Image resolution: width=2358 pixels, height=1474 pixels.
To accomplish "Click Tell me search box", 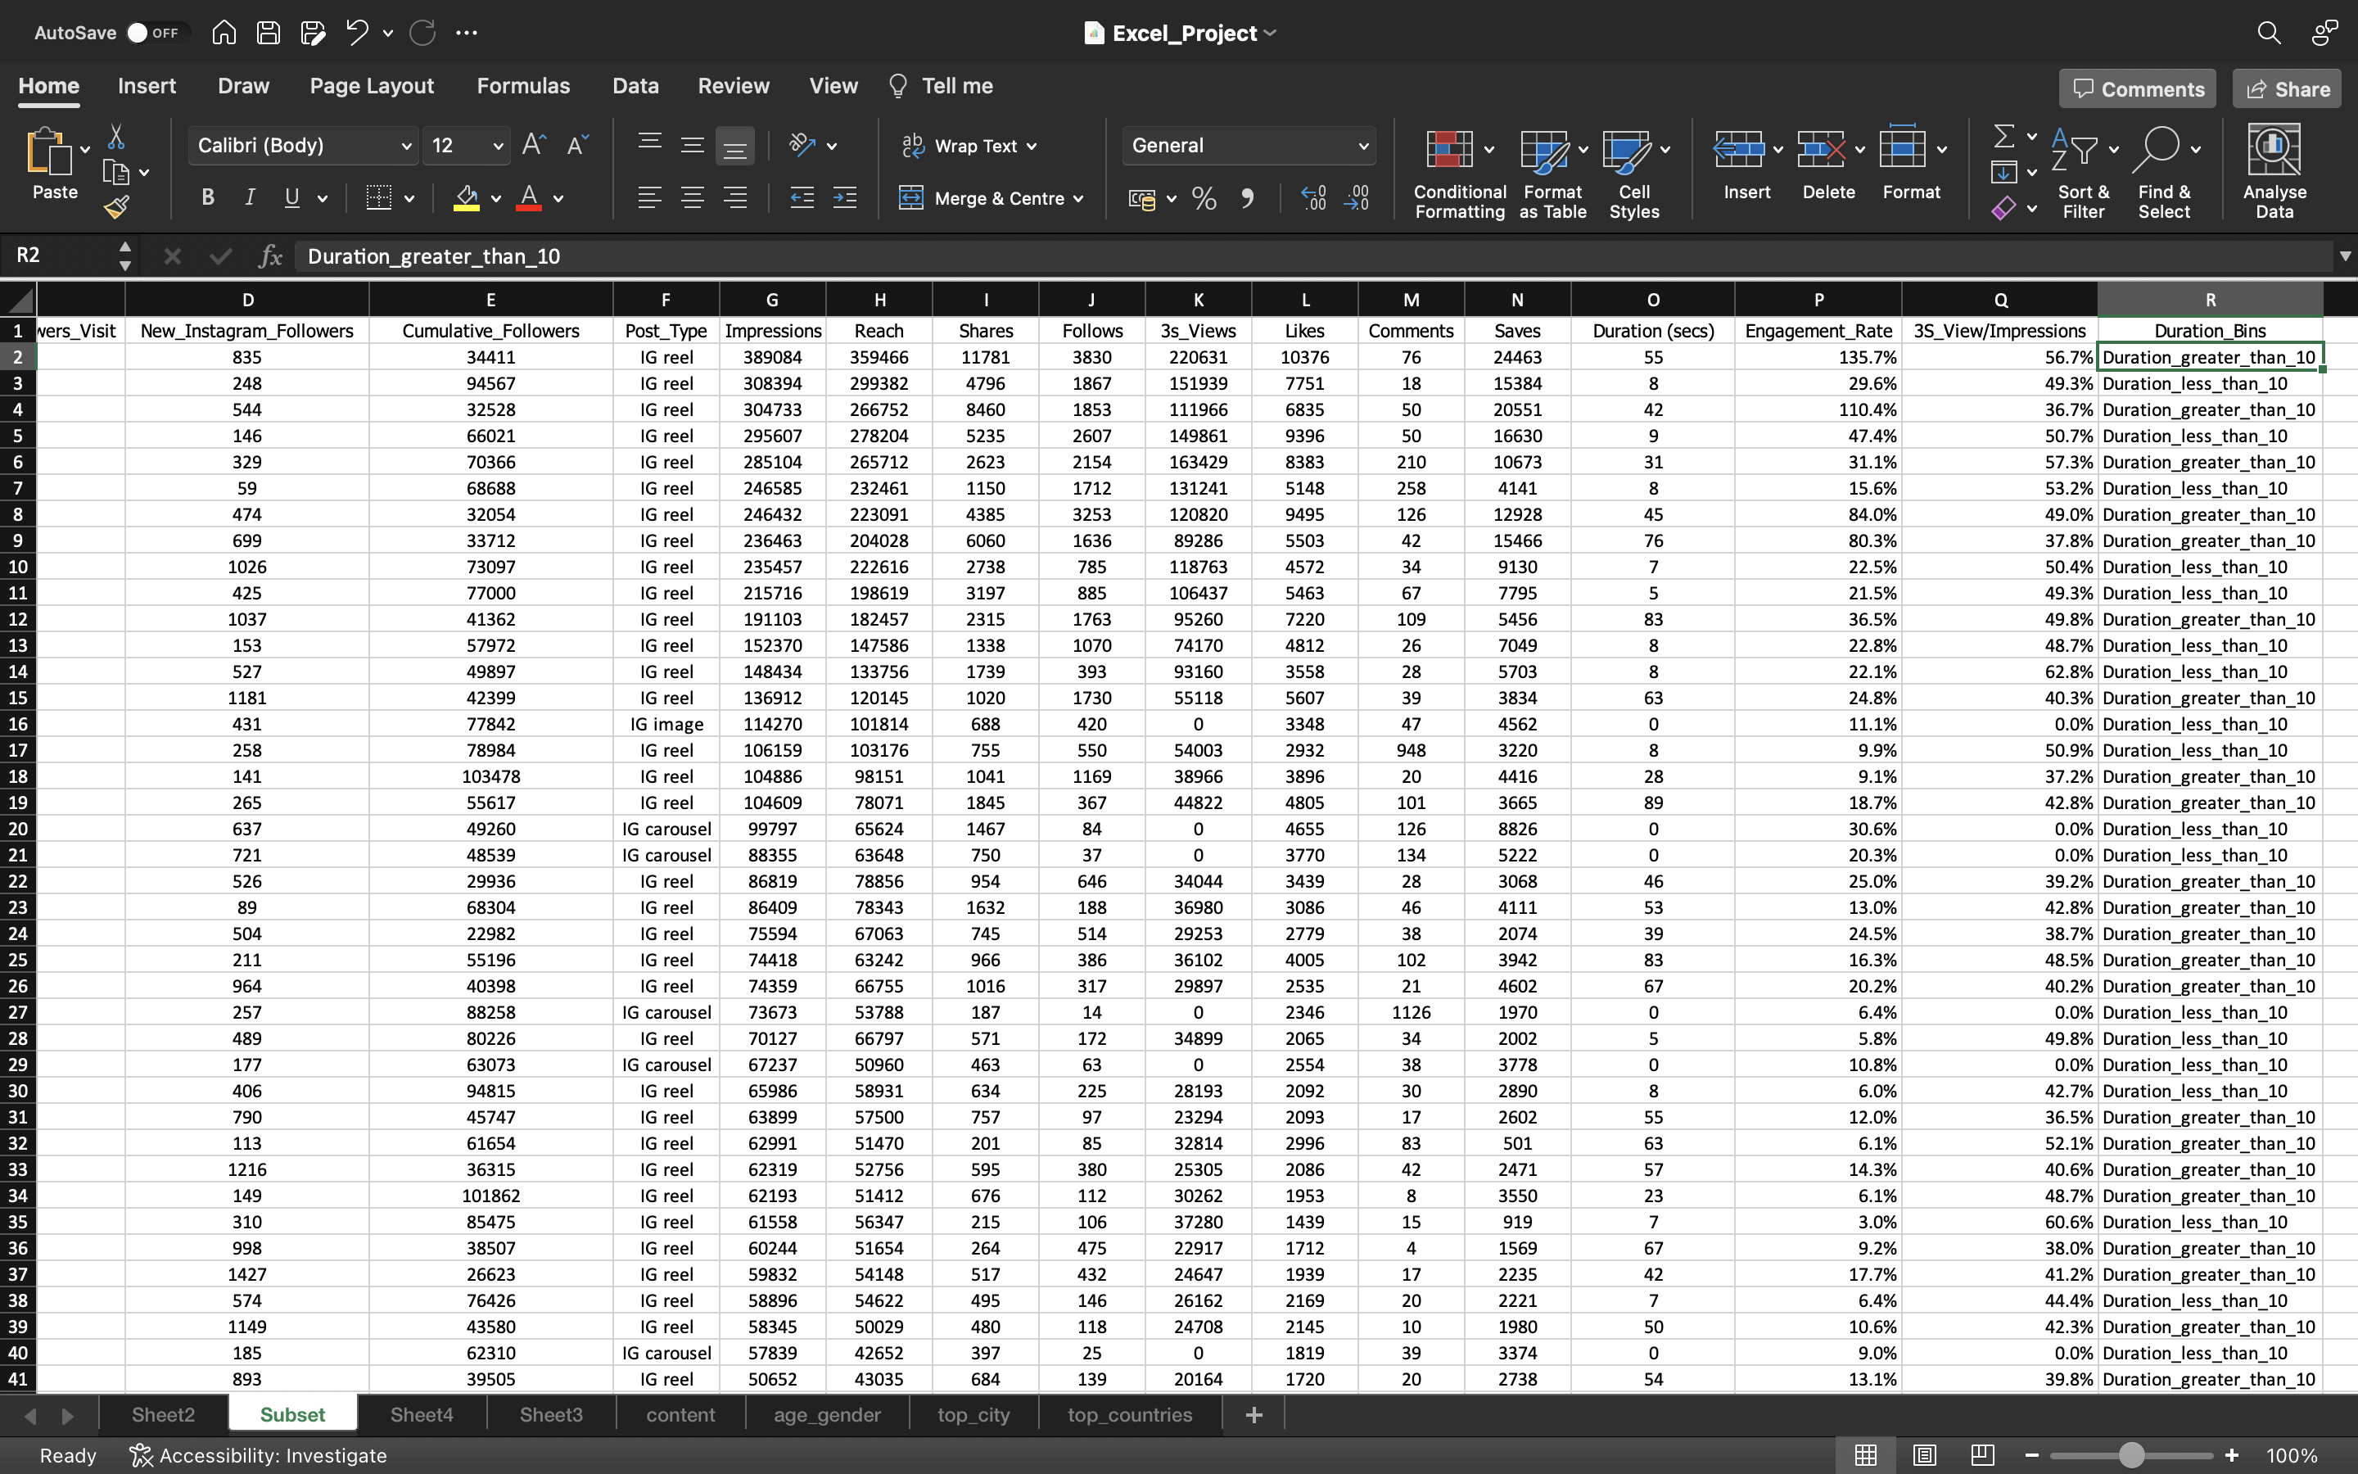I will pyautogui.click(x=940, y=86).
